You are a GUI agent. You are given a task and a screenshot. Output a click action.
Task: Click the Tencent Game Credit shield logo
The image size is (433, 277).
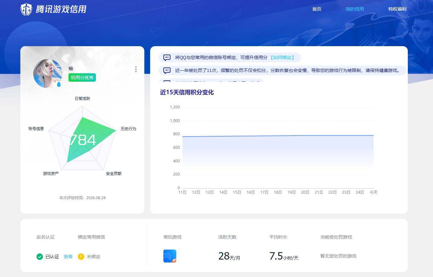coord(26,9)
